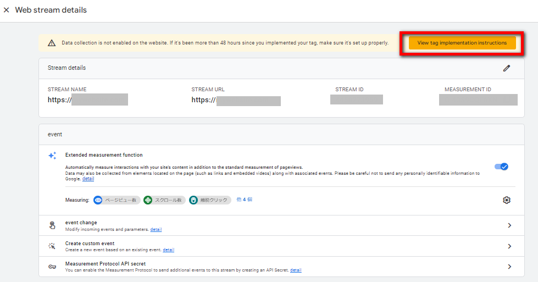Open detail link under Extended measurement
Screen dimensions: 538x282
click(88, 179)
